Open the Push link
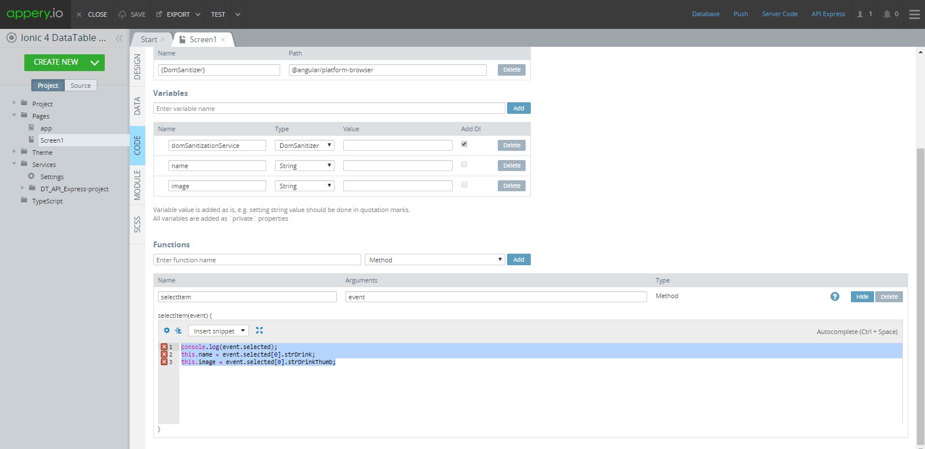925x449 pixels. (x=740, y=14)
